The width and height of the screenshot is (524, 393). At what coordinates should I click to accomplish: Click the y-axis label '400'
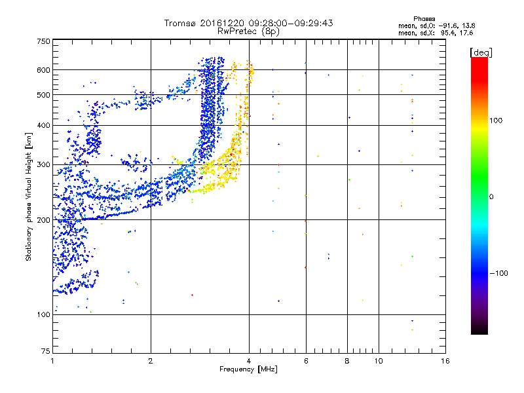pos(44,125)
